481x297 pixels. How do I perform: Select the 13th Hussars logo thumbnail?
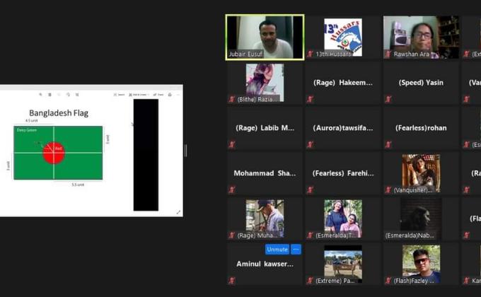(343, 37)
